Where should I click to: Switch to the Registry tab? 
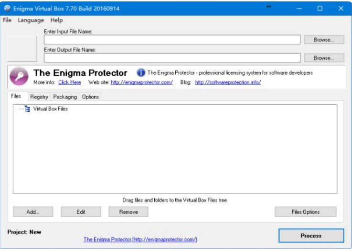(39, 97)
